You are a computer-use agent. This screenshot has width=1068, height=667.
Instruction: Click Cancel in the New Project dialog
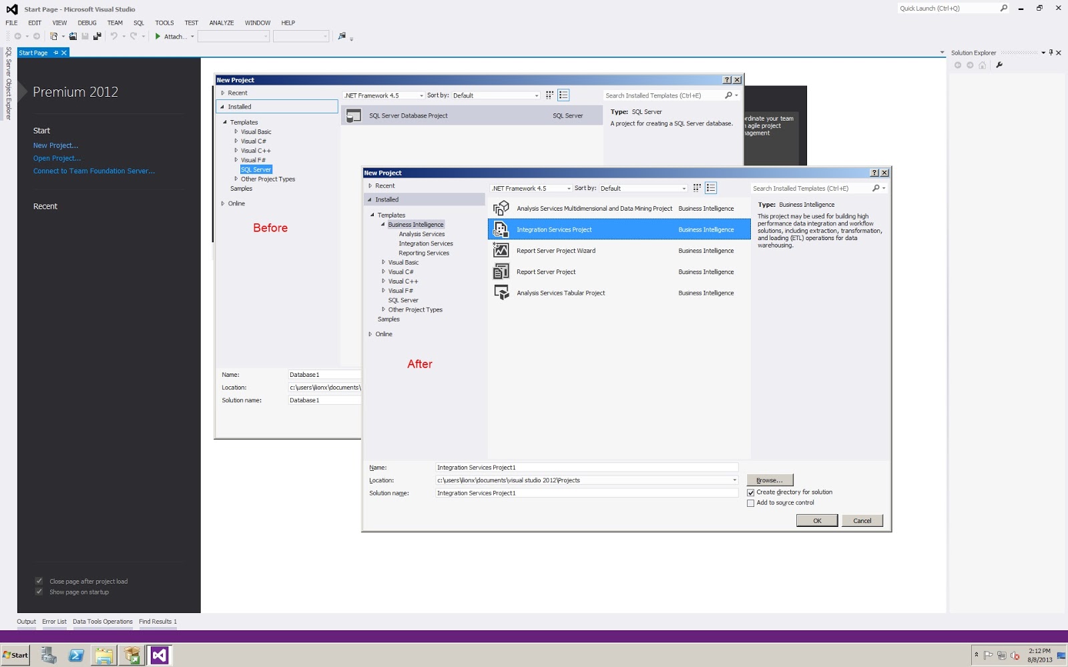pyautogui.click(x=862, y=521)
